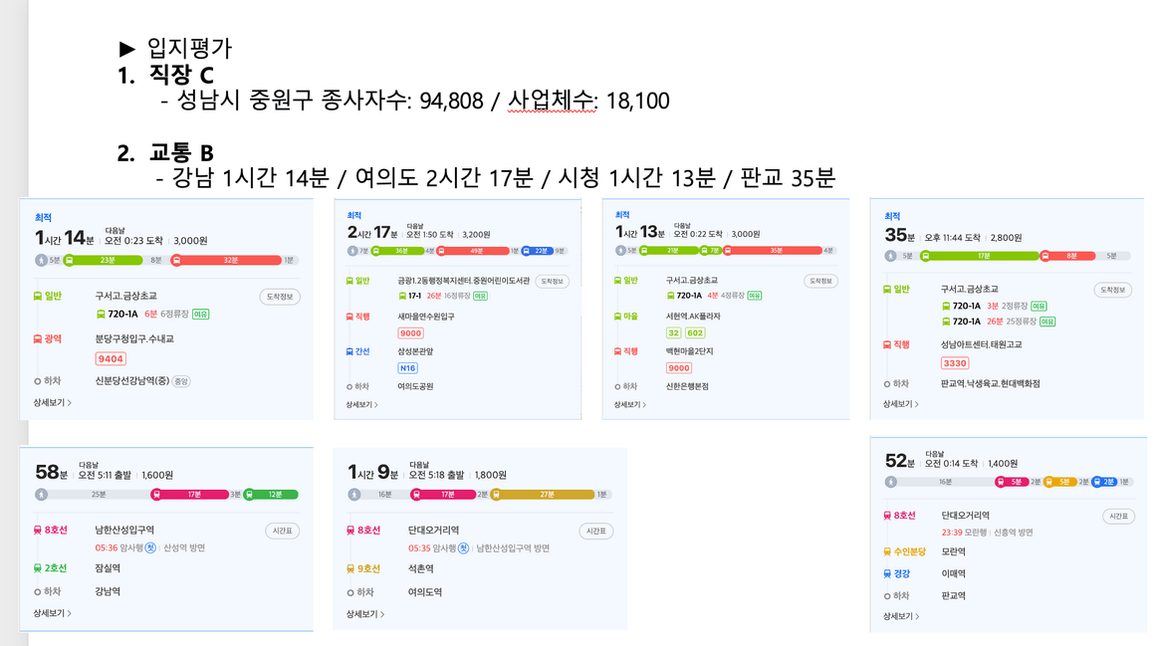
Task: Click the 602 bus route badge
Action: (695, 333)
